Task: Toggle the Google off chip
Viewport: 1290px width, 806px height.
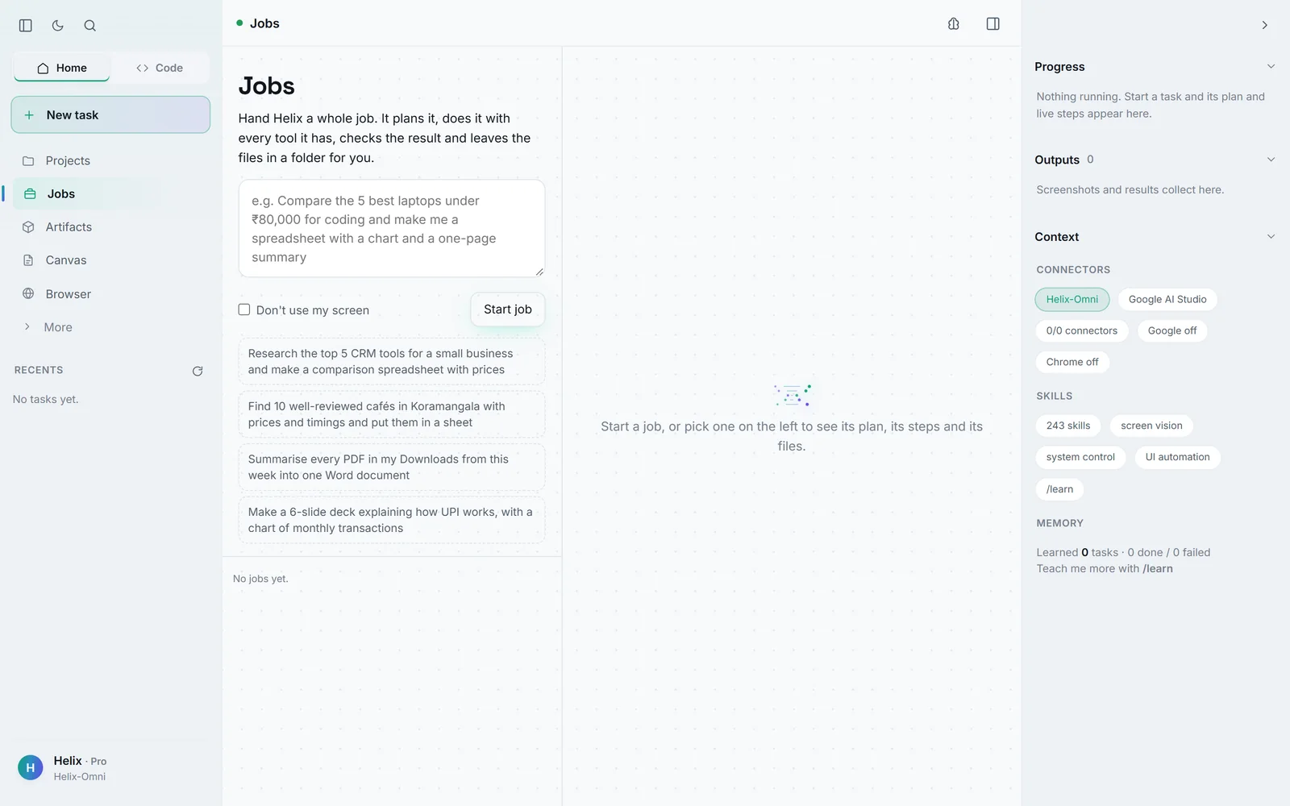Action: tap(1171, 330)
